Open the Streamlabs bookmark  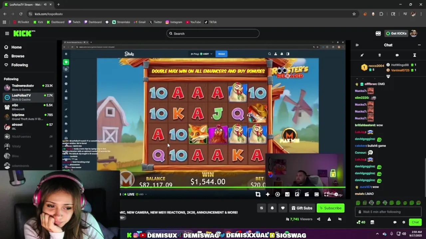pos(121,22)
